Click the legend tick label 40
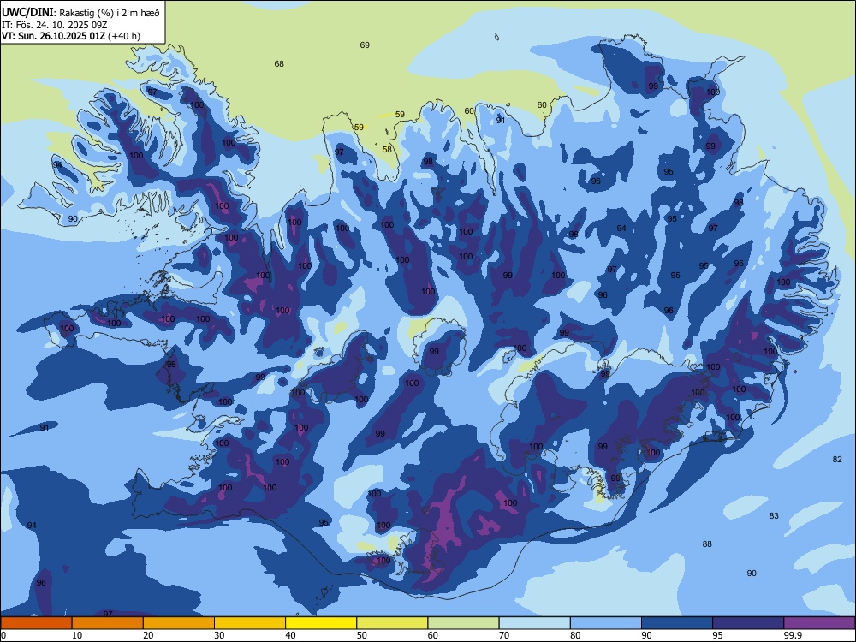The width and height of the screenshot is (856, 642). [x=290, y=635]
